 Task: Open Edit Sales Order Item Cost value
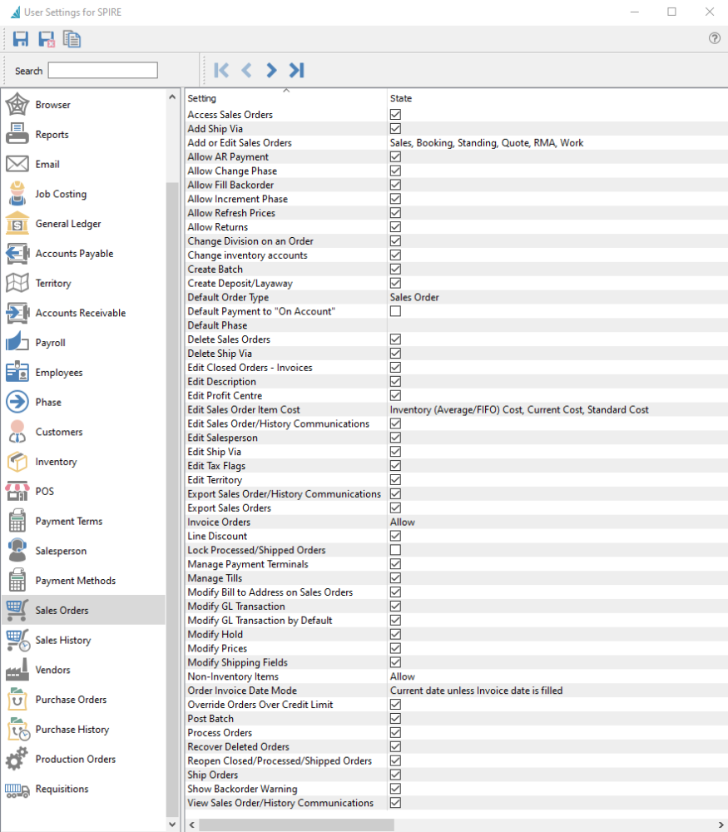tap(519, 409)
